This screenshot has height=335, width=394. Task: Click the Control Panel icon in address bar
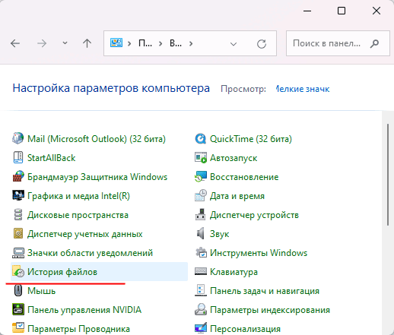pos(116,43)
